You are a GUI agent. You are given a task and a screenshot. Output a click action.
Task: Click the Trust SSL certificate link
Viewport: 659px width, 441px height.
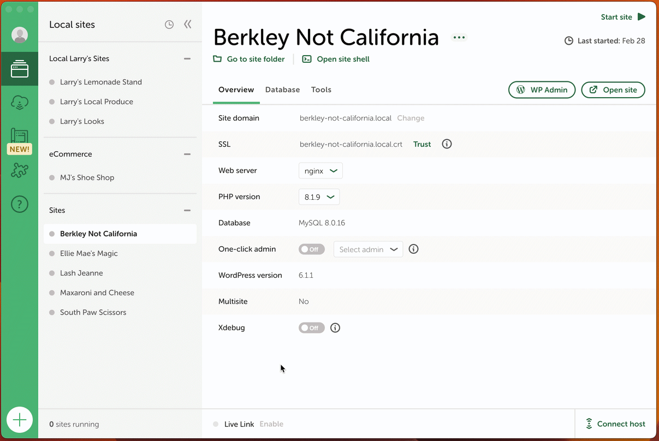tap(422, 145)
